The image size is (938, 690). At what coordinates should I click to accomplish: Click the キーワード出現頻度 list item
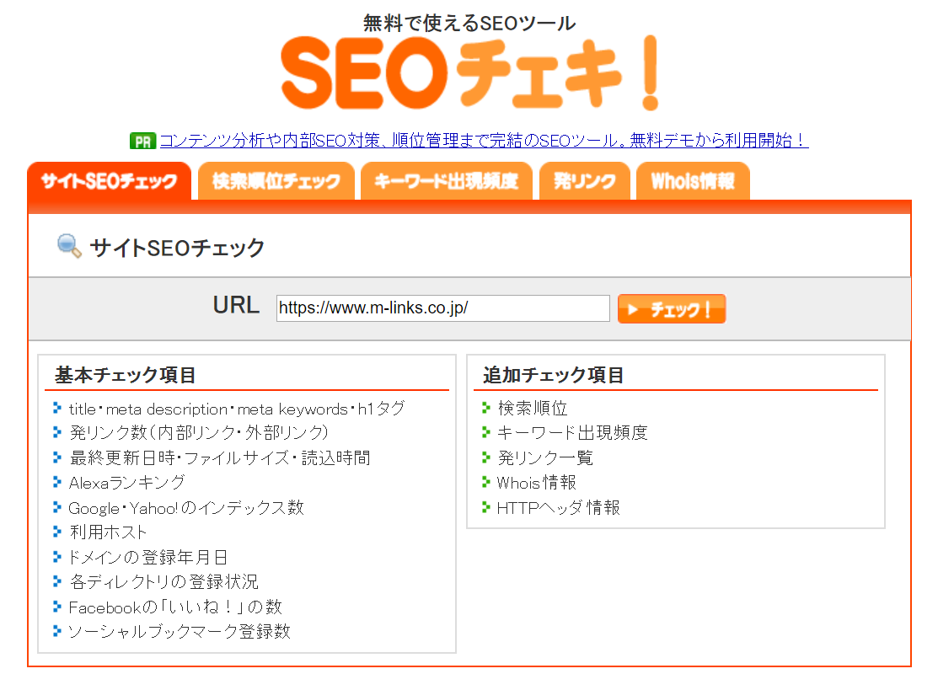572,432
